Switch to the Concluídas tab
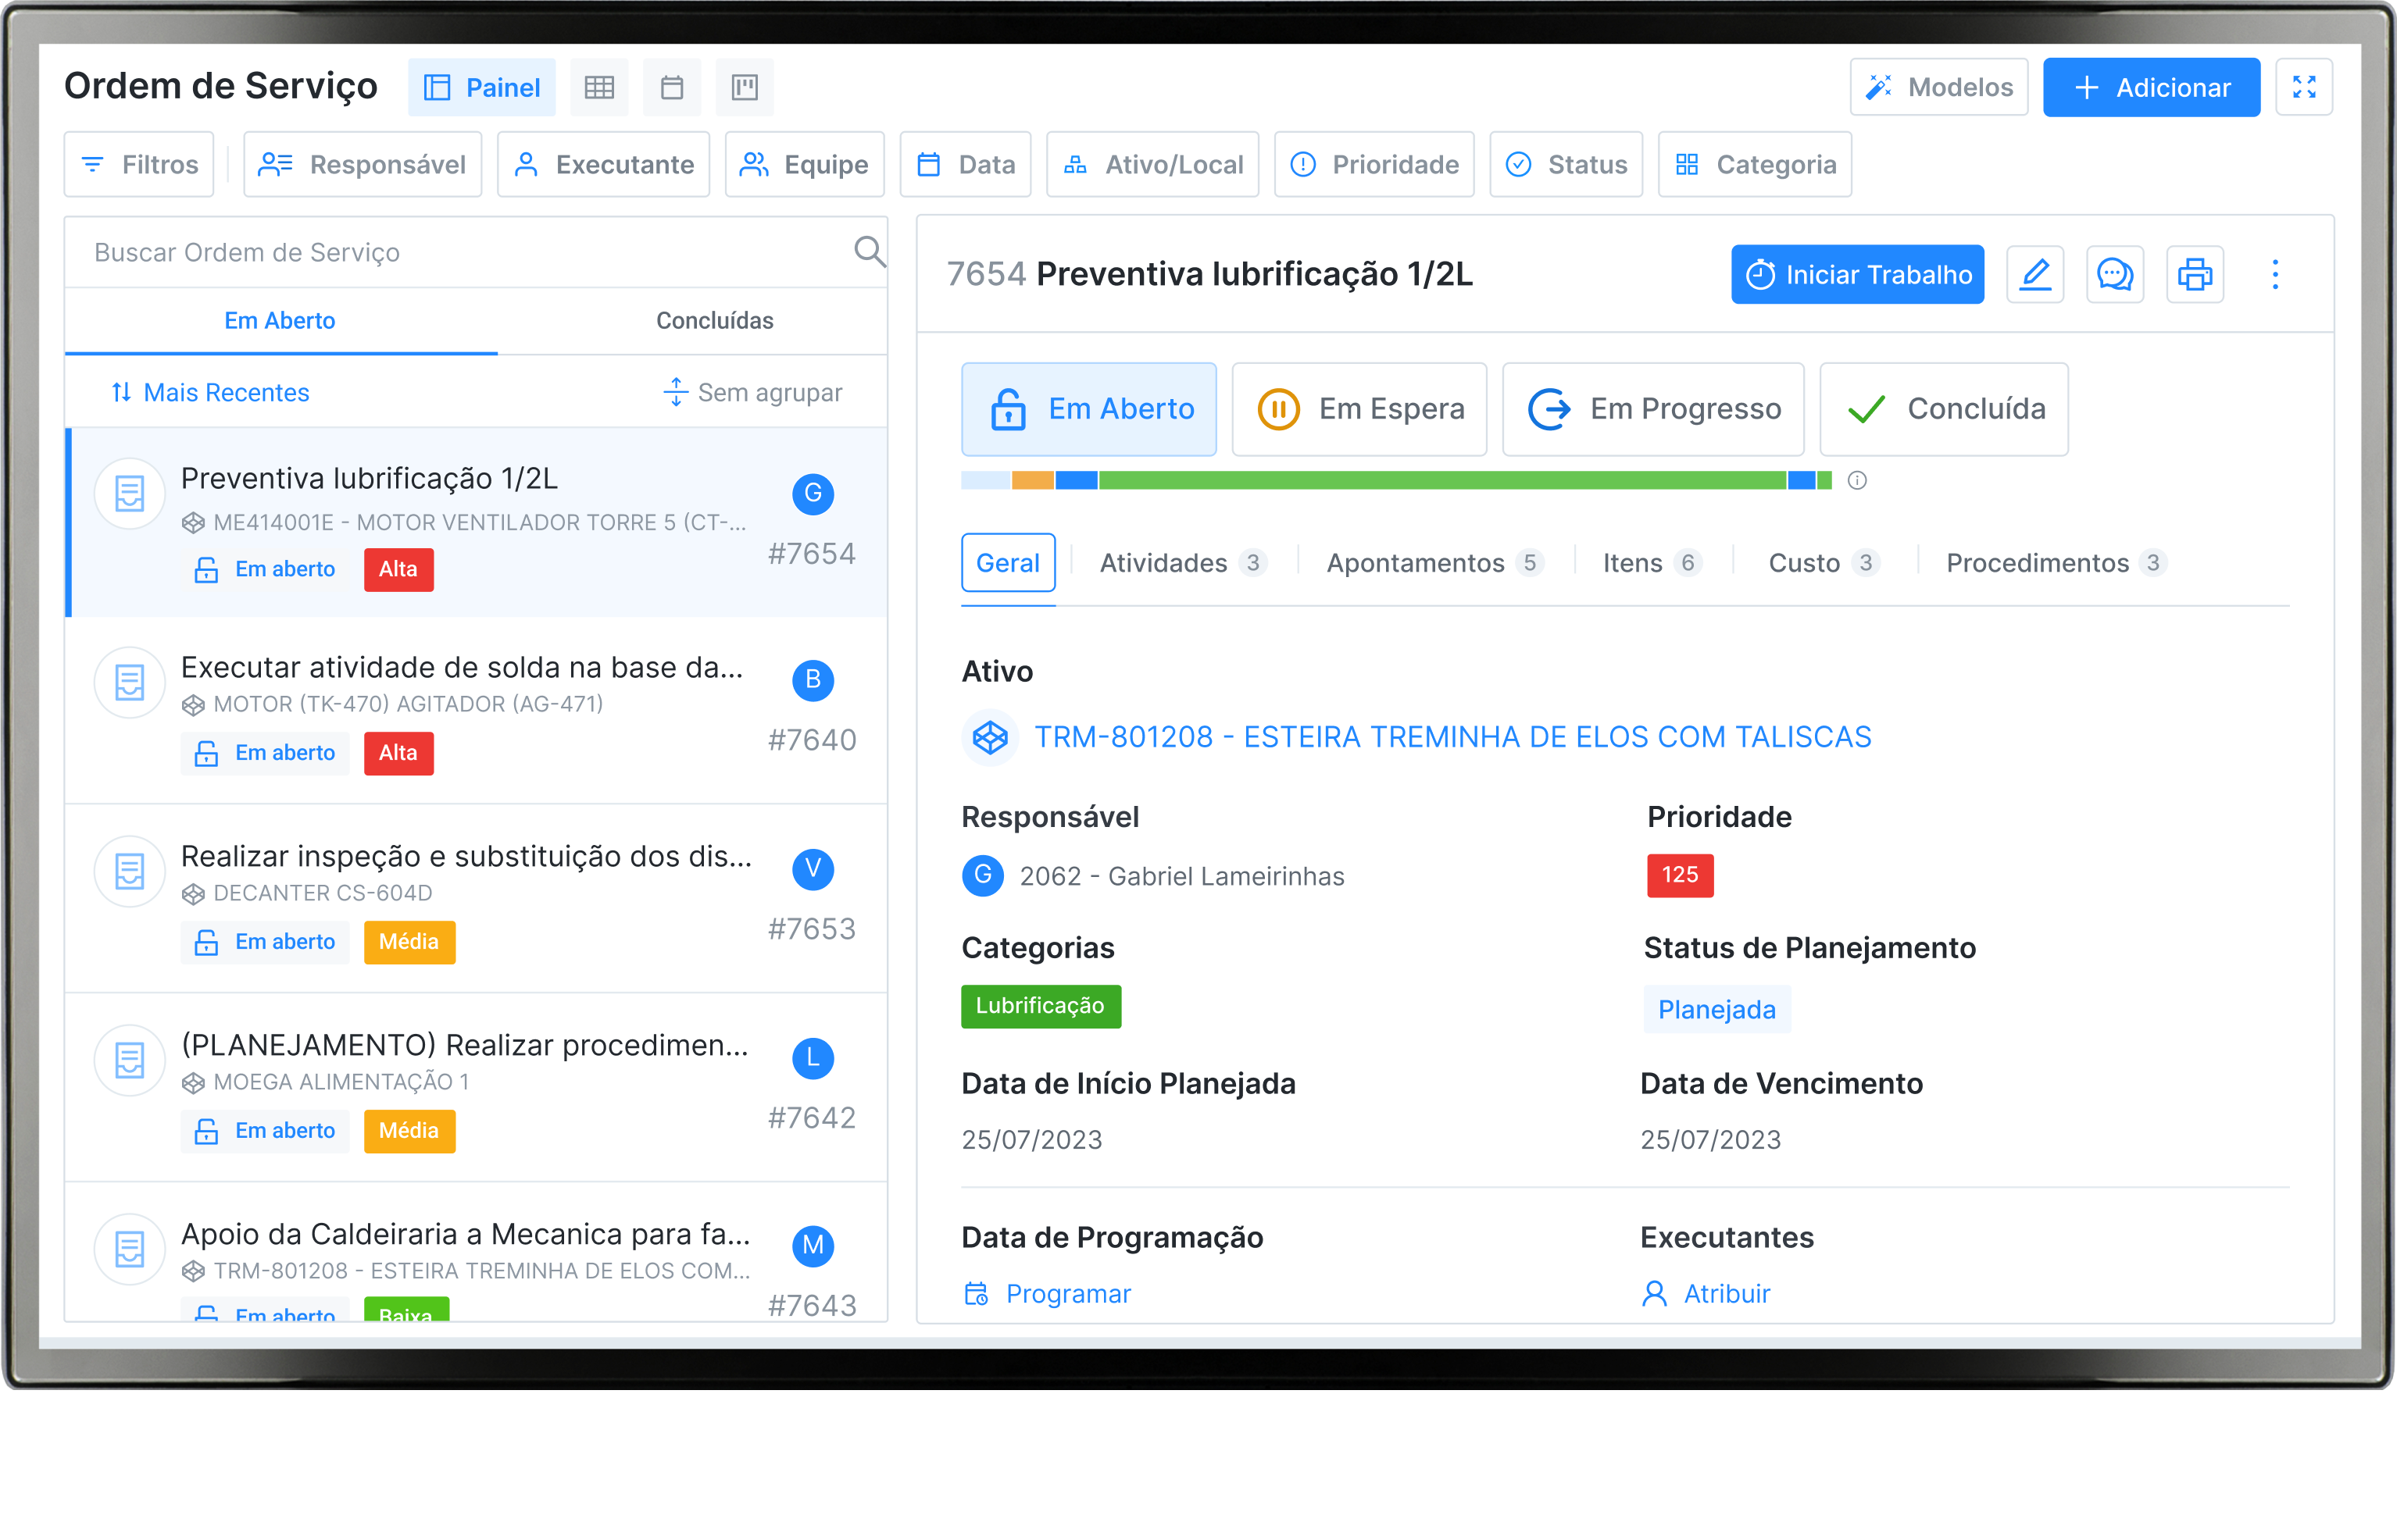The image size is (2397, 1540). (x=714, y=321)
